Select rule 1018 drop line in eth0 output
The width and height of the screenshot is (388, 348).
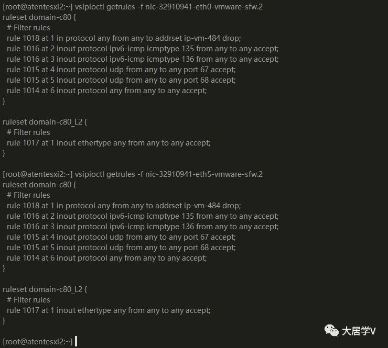124,38
